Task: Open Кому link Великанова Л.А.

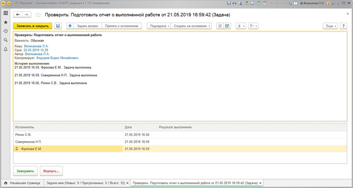Action: pos(36,46)
